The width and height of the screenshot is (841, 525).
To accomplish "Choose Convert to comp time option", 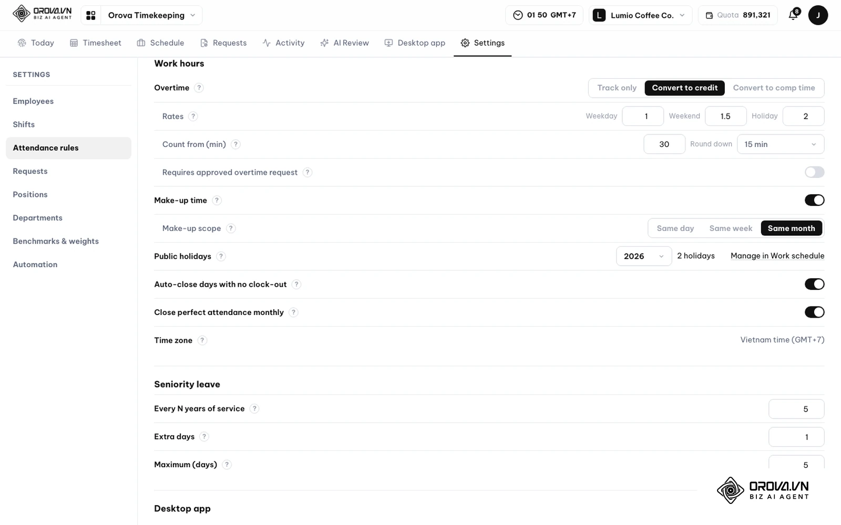I will click(x=774, y=88).
